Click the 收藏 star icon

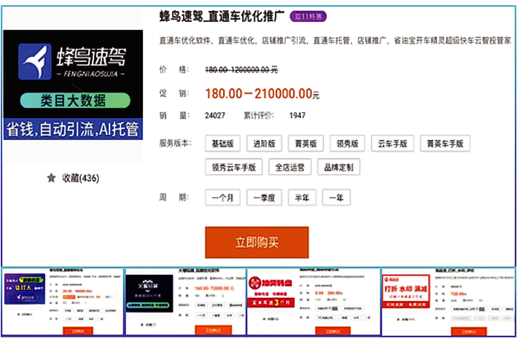(51, 178)
